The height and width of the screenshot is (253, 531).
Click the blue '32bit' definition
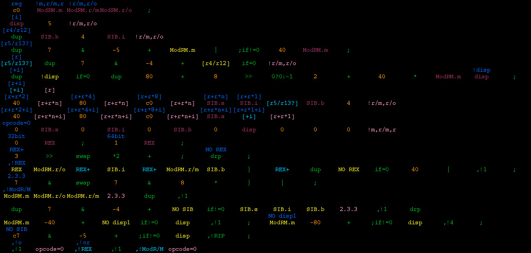tap(16, 137)
